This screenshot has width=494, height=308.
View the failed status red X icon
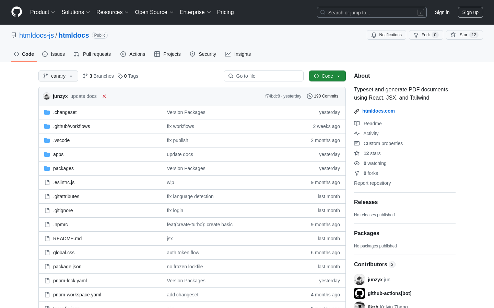[104, 96]
